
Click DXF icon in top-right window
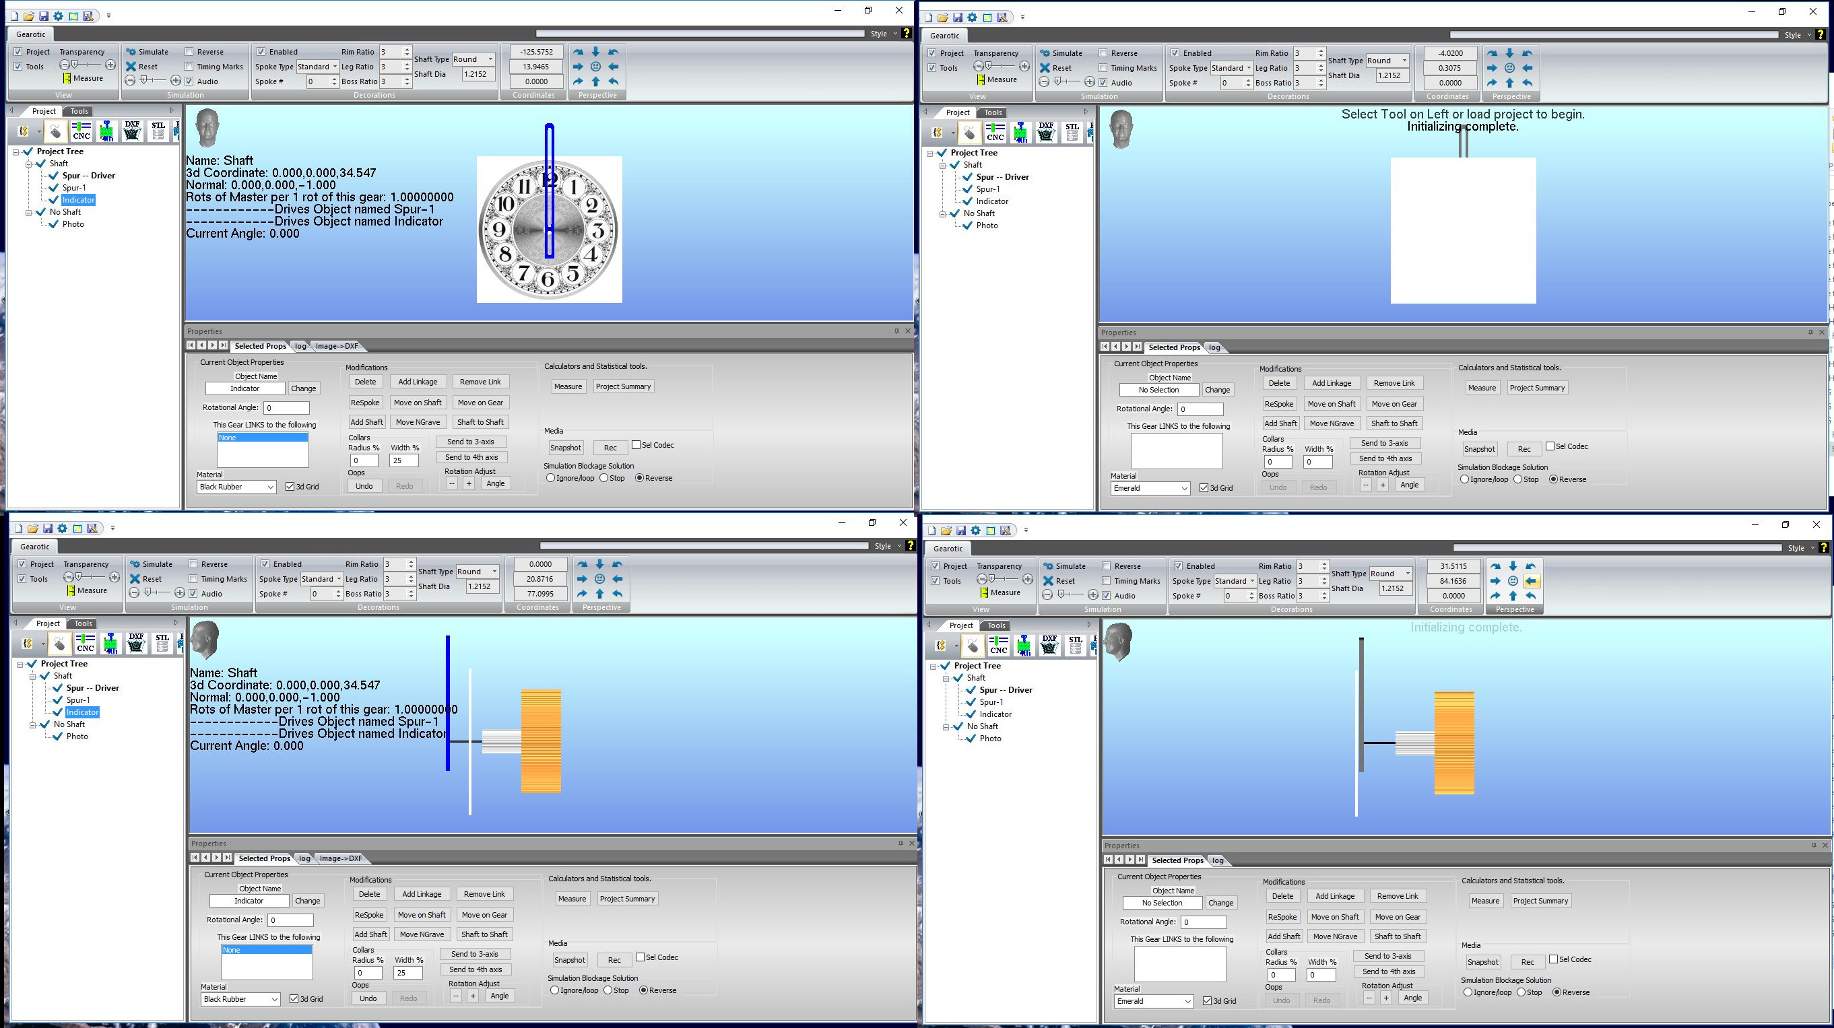point(1046,133)
